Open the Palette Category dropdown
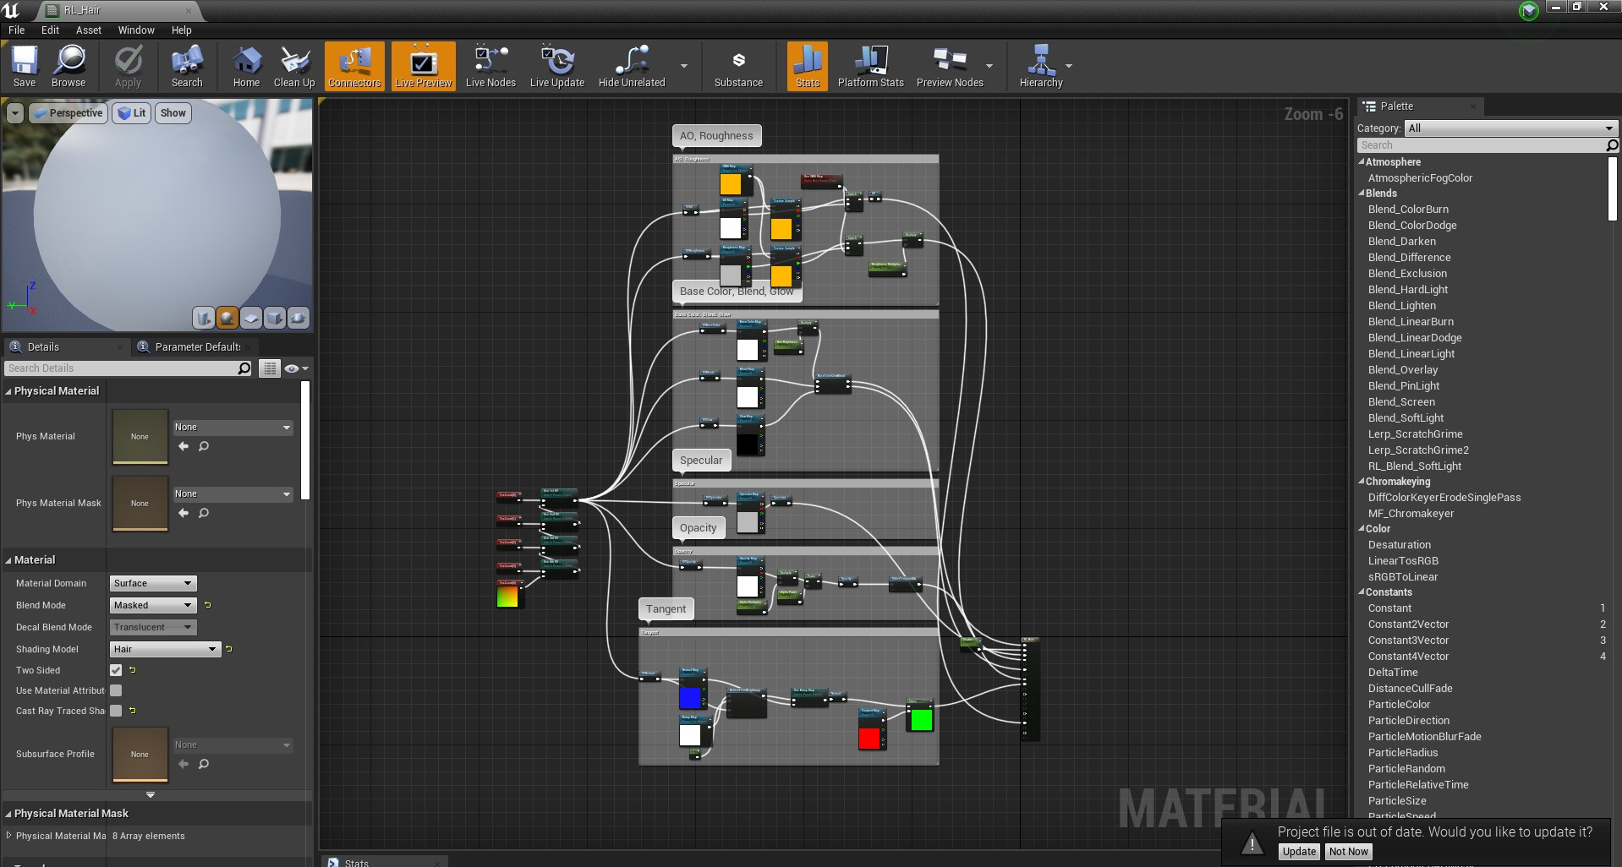Image resolution: width=1622 pixels, height=867 pixels. [1511, 128]
